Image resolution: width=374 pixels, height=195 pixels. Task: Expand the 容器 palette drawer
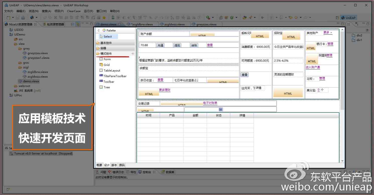tap(115, 48)
